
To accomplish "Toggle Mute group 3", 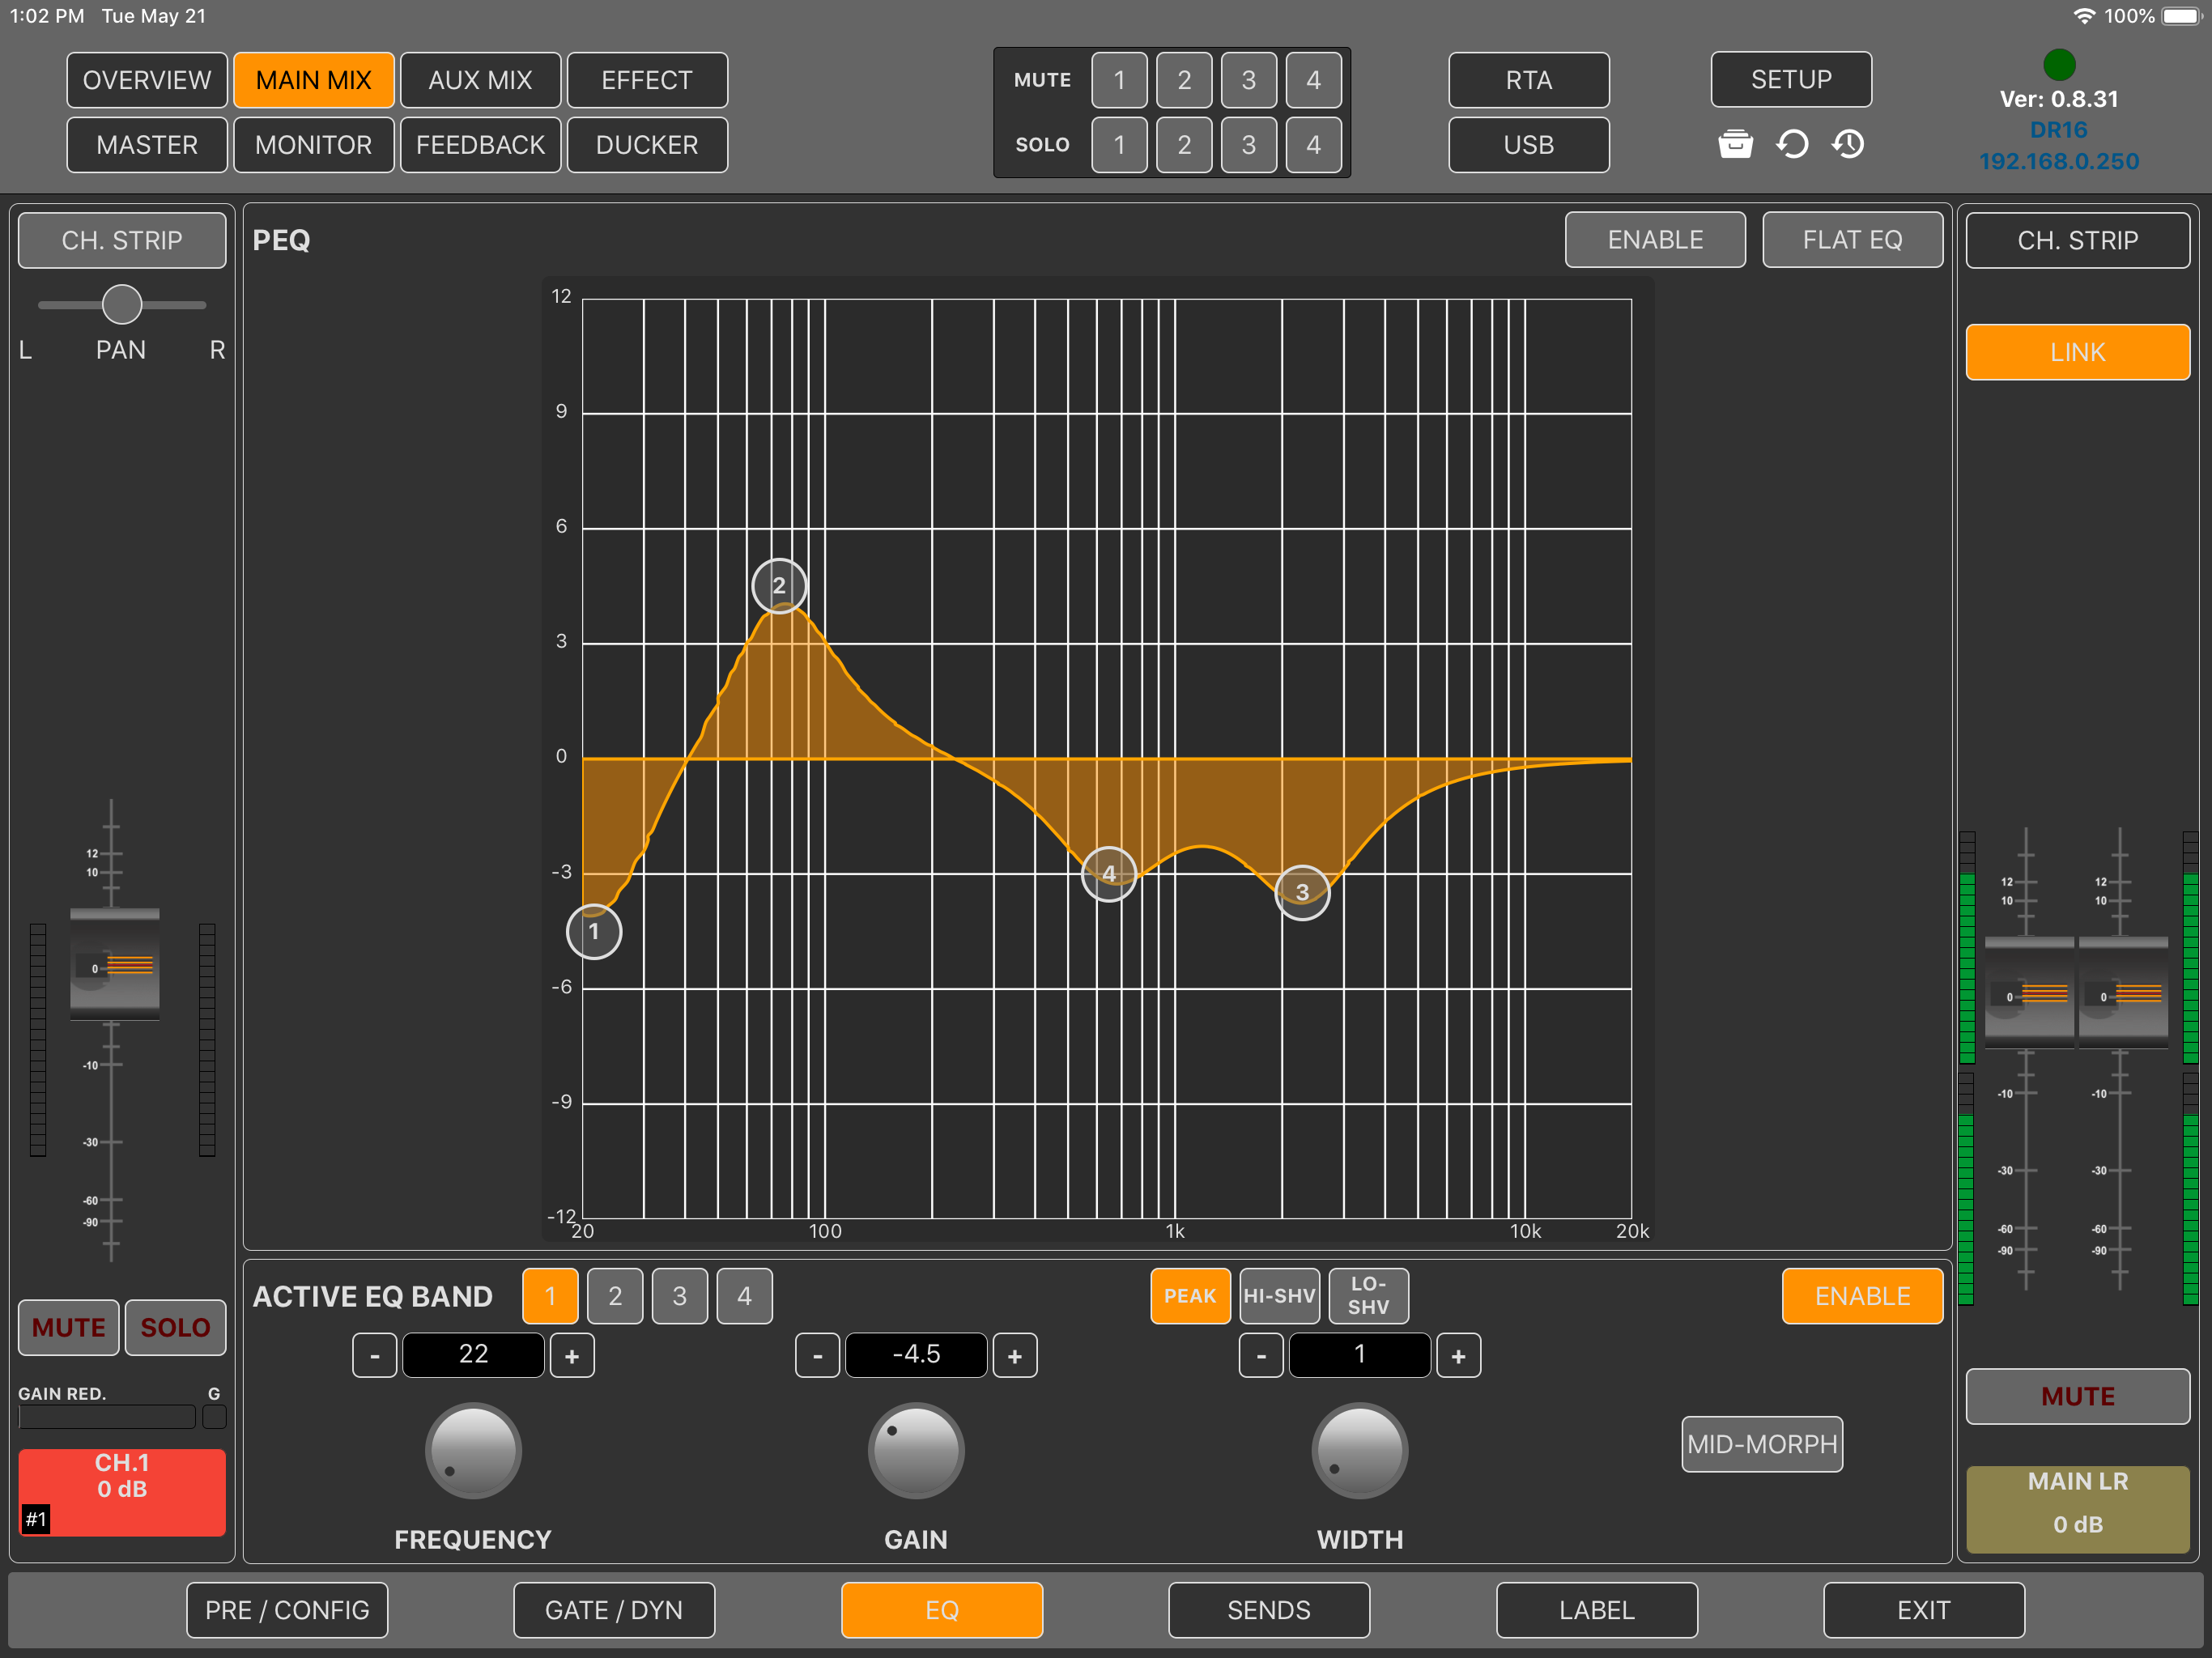I will tap(1249, 80).
